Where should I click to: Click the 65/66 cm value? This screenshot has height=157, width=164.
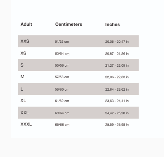pyautogui.click(x=62, y=125)
